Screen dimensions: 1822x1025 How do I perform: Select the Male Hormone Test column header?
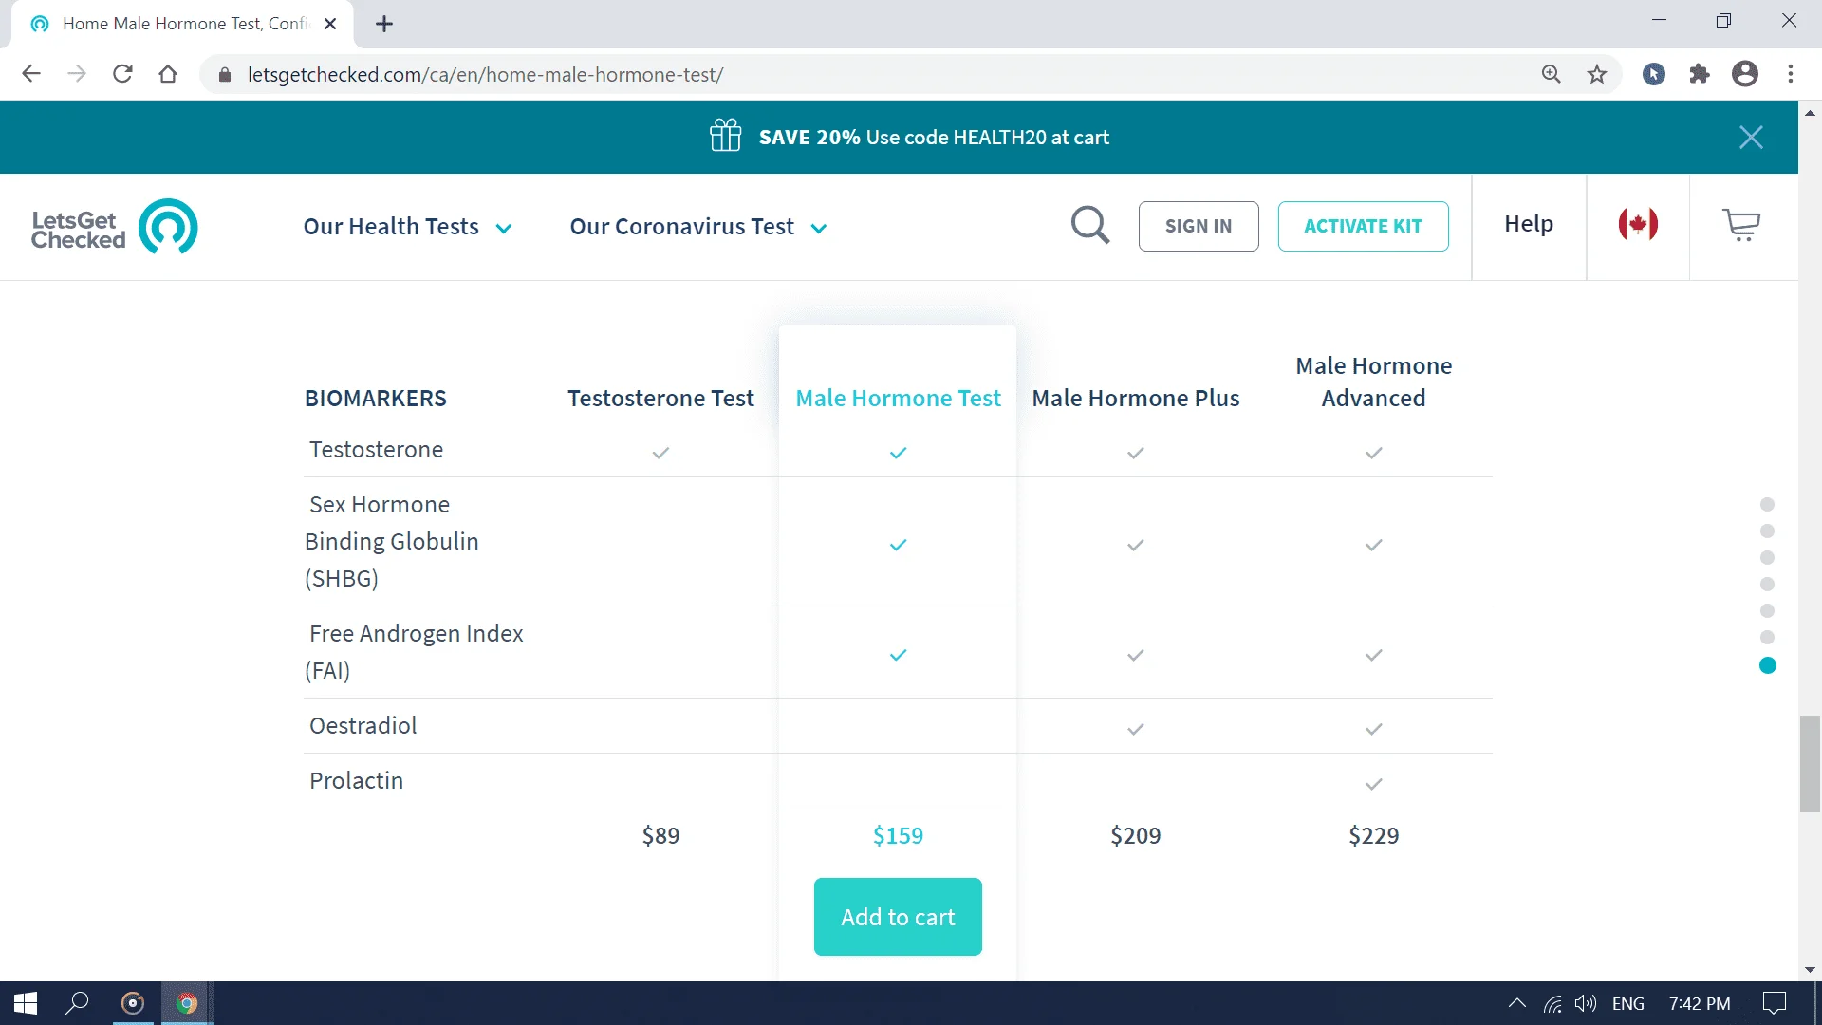click(x=898, y=399)
